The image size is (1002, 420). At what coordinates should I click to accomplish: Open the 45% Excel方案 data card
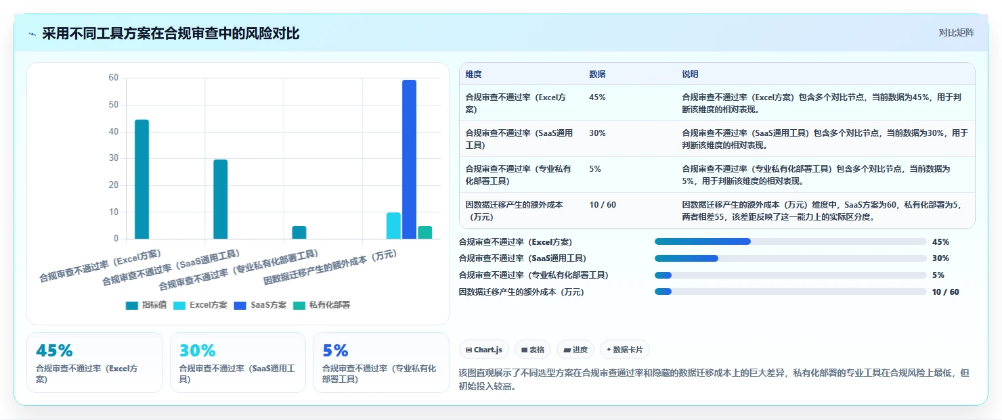click(95, 363)
